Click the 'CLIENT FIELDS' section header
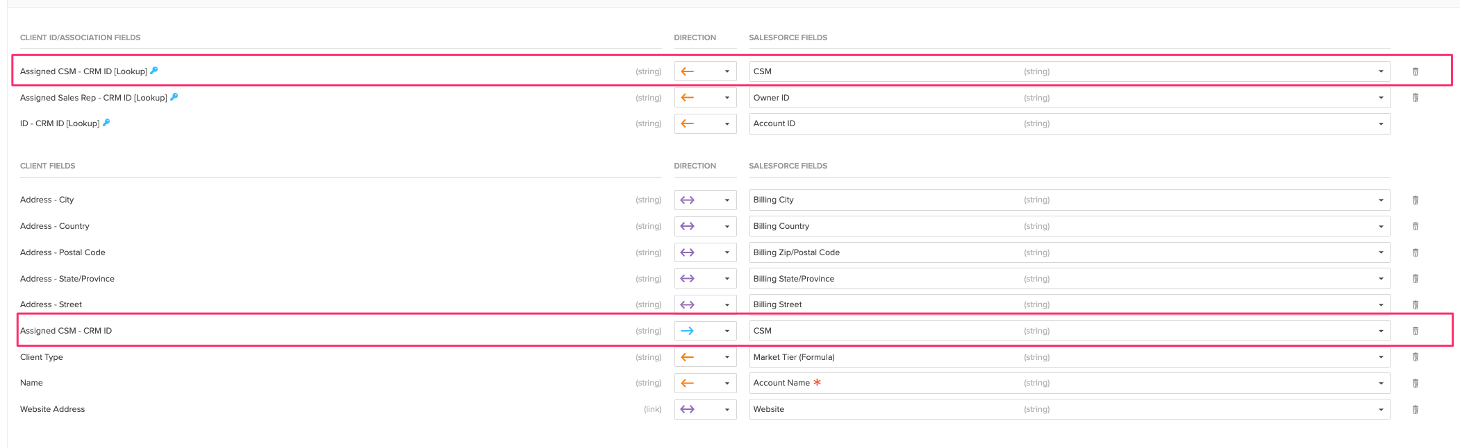This screenshot has height=448, width=1460. coord(47,166)
